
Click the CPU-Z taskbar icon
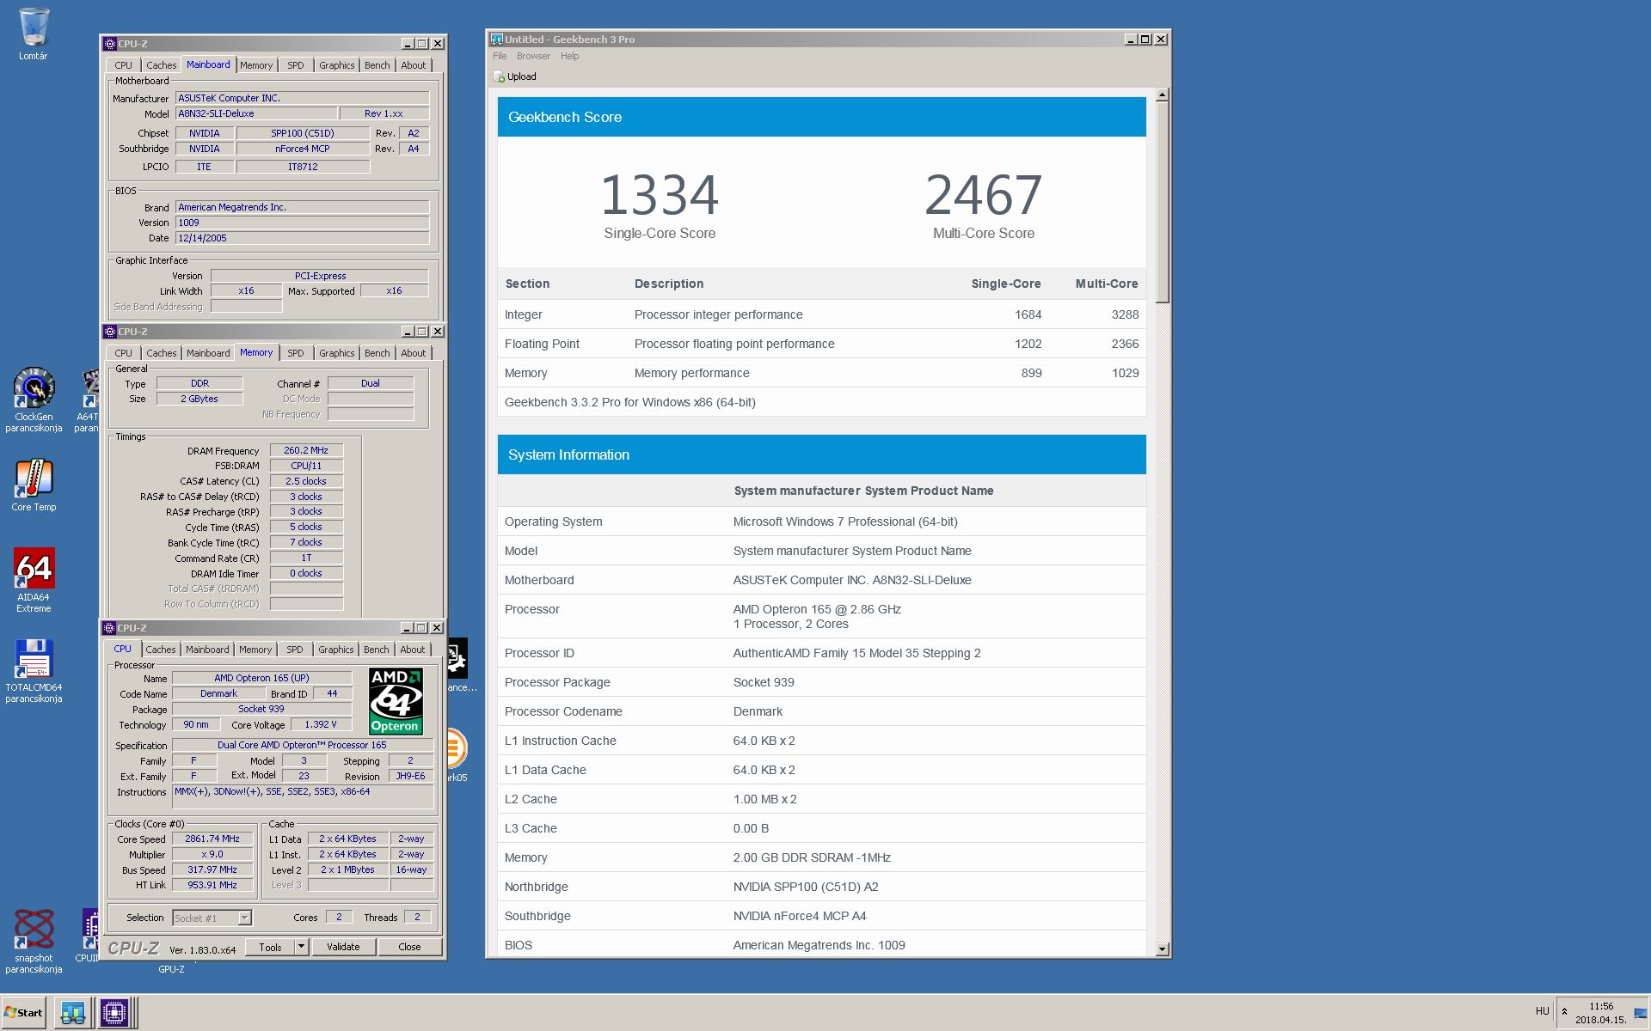(114, 1012)
